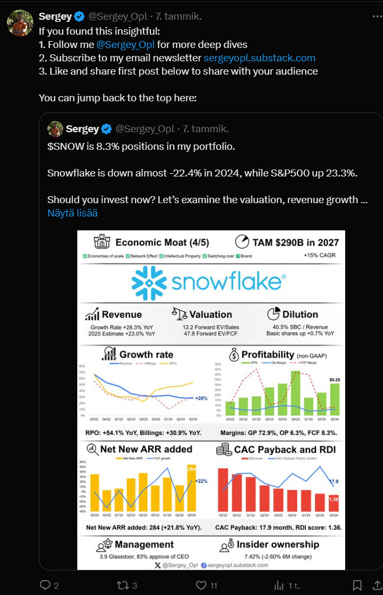
Task: Click the reply speech bubble icon
Action: pos(46,585)
